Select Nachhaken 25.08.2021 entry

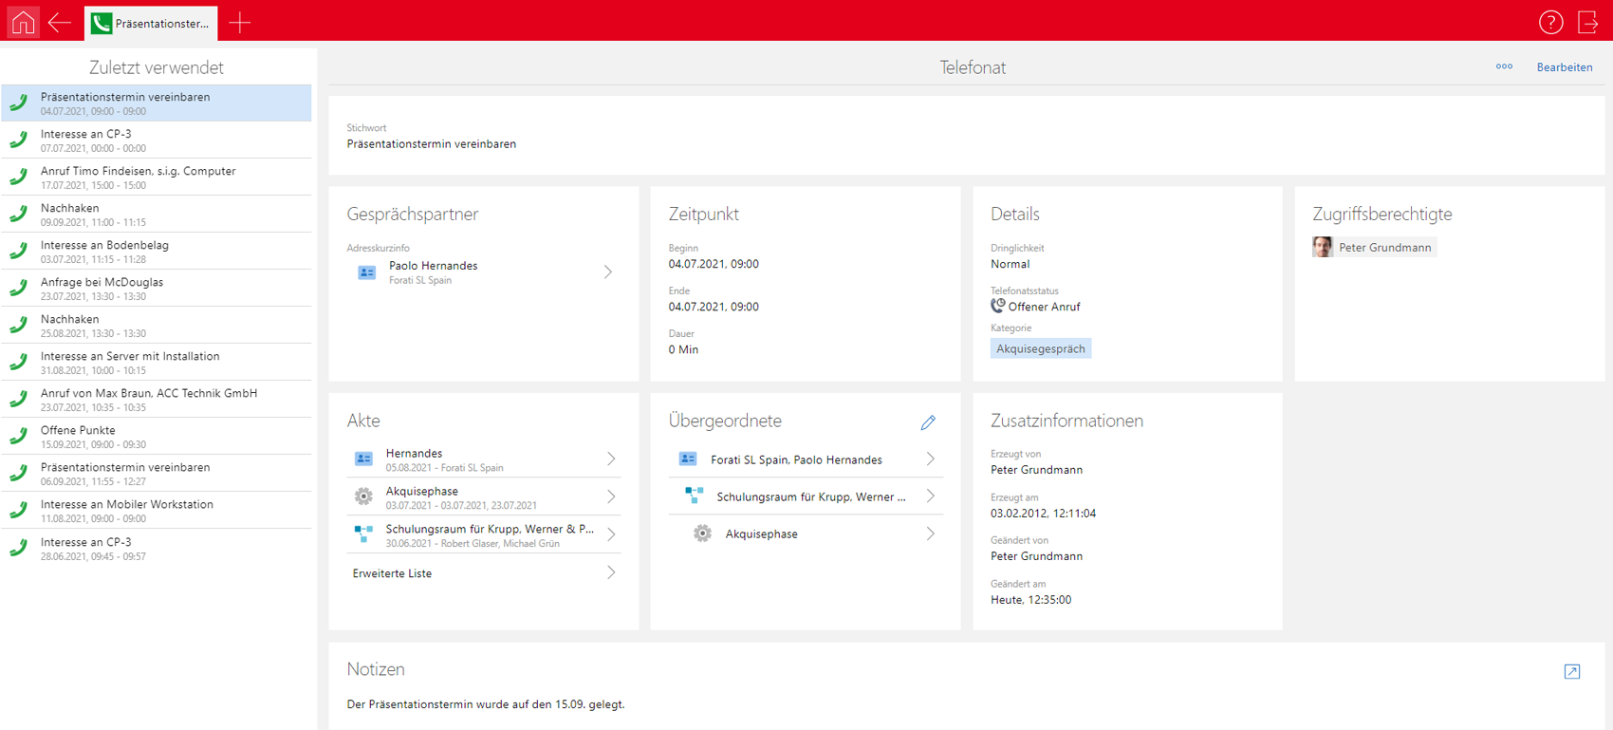[x=157, y=325]
